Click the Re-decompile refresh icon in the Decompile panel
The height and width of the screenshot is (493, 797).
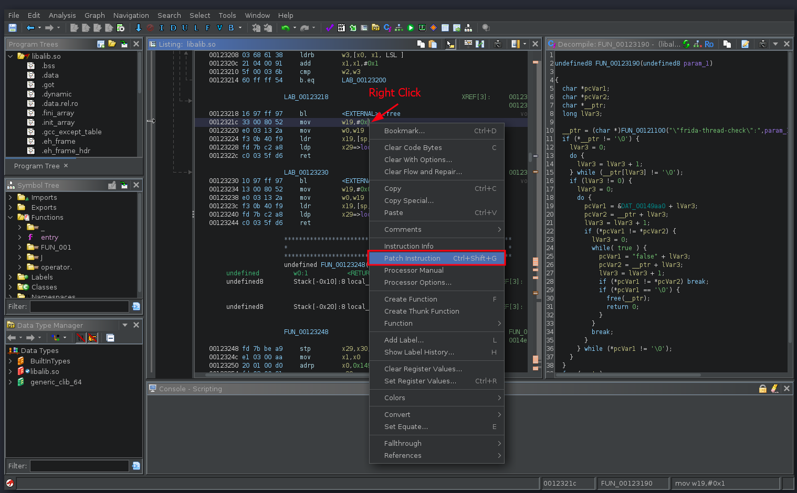(687, 44)
